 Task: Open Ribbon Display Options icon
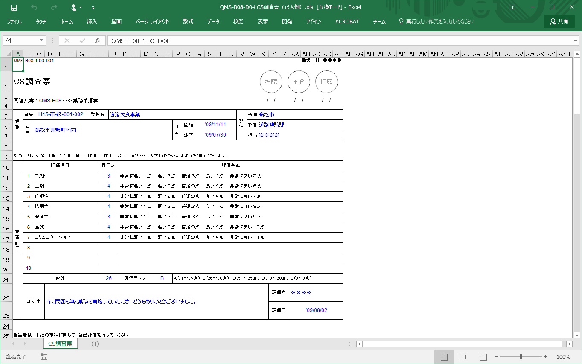[x=512, y=7]
